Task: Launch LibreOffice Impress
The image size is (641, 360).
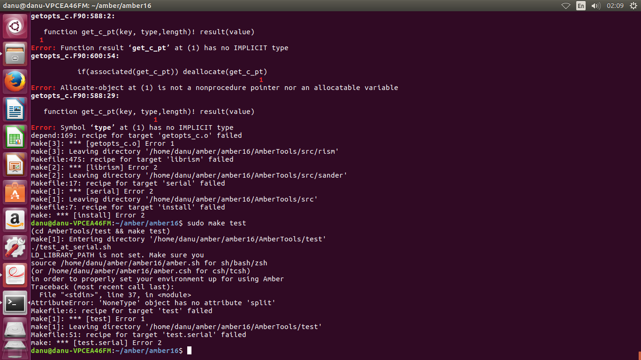Action: (x=15, y=165)
